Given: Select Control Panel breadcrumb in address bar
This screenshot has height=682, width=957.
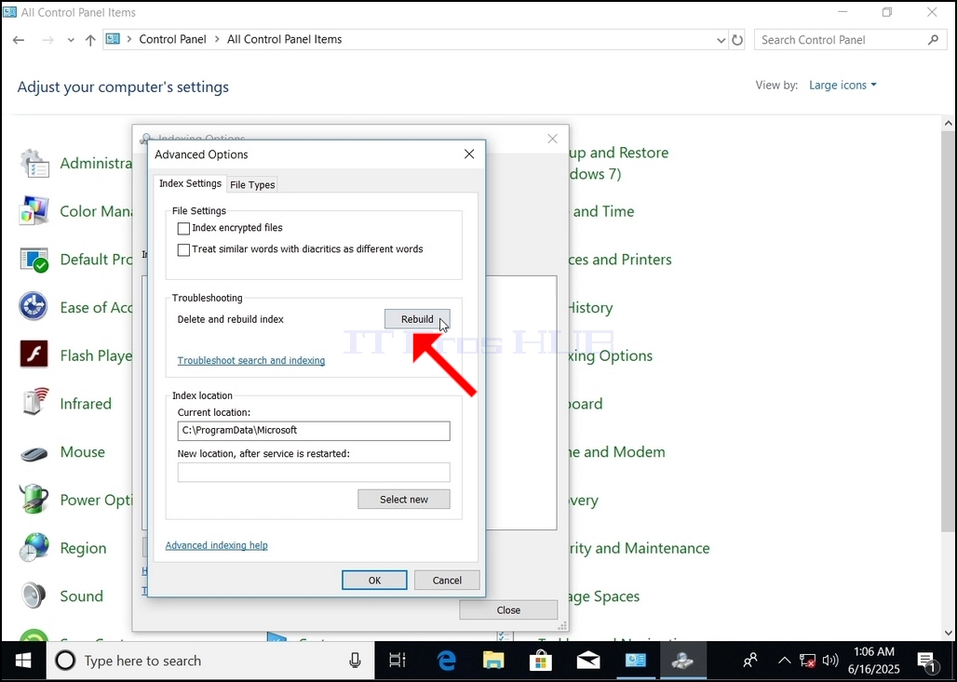Looking at the screenshot, I should [x=173, y=39].
